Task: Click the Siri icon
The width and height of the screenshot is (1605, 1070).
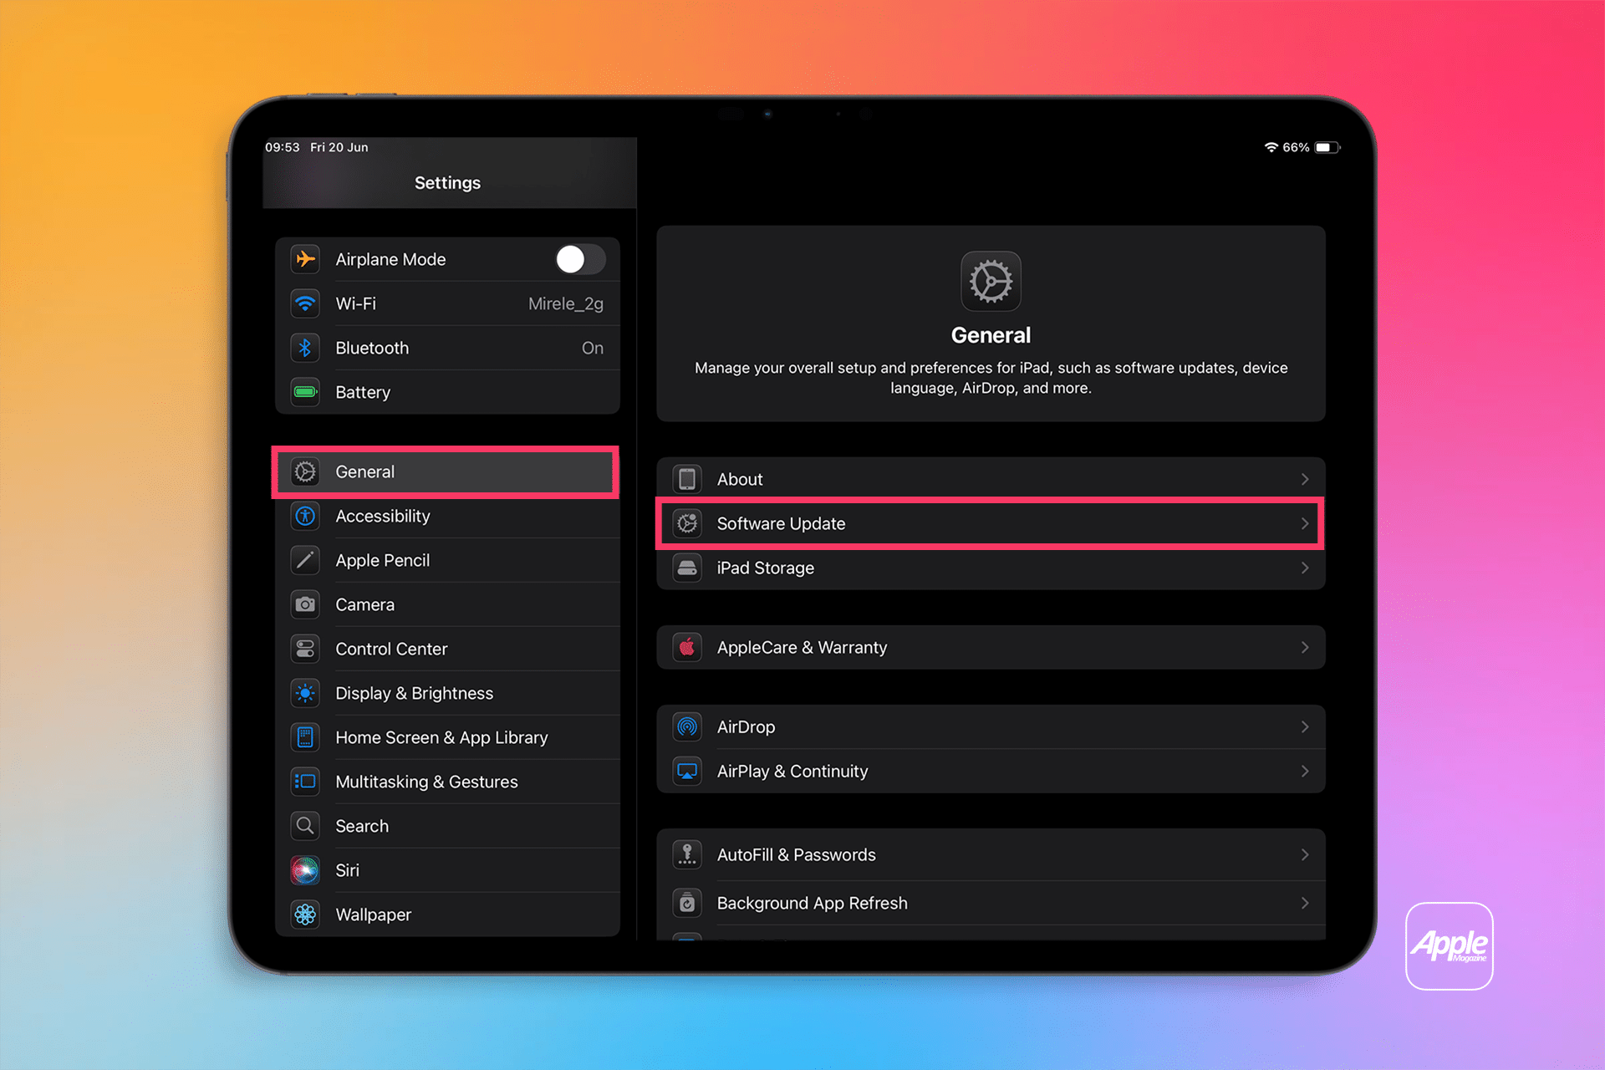Action: point(305,870)
